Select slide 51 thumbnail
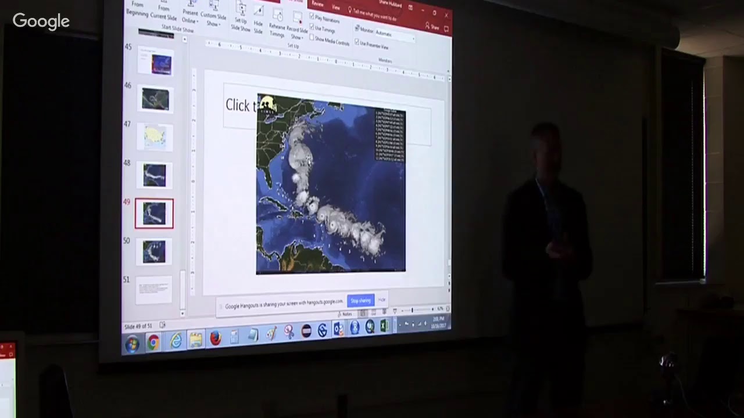Image resolution: width=744 pixels, height=418 pixels. click(154, 290)
